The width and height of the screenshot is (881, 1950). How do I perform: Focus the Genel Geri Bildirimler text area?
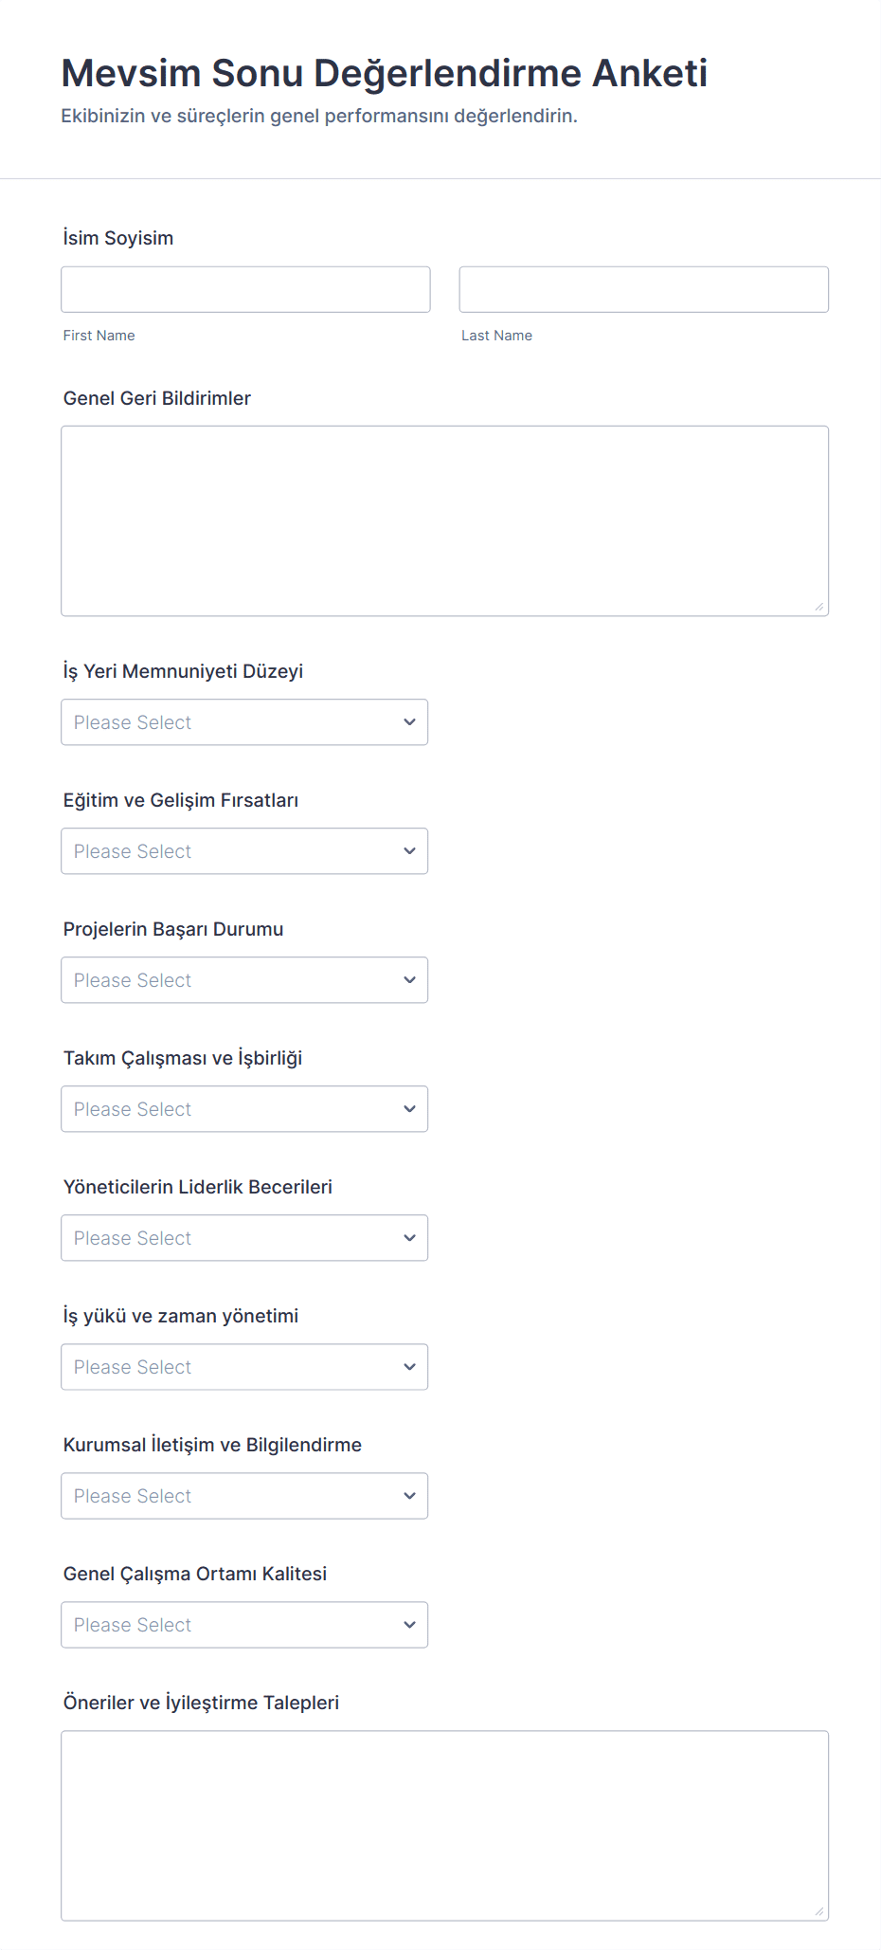tap(444, 520)
